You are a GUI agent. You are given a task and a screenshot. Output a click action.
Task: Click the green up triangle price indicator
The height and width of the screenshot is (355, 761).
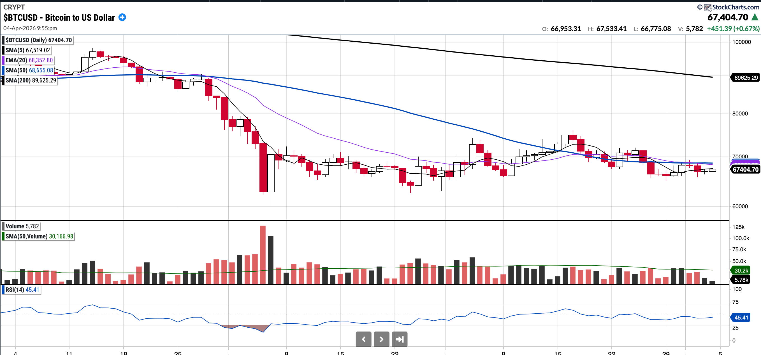coord(755,17)
